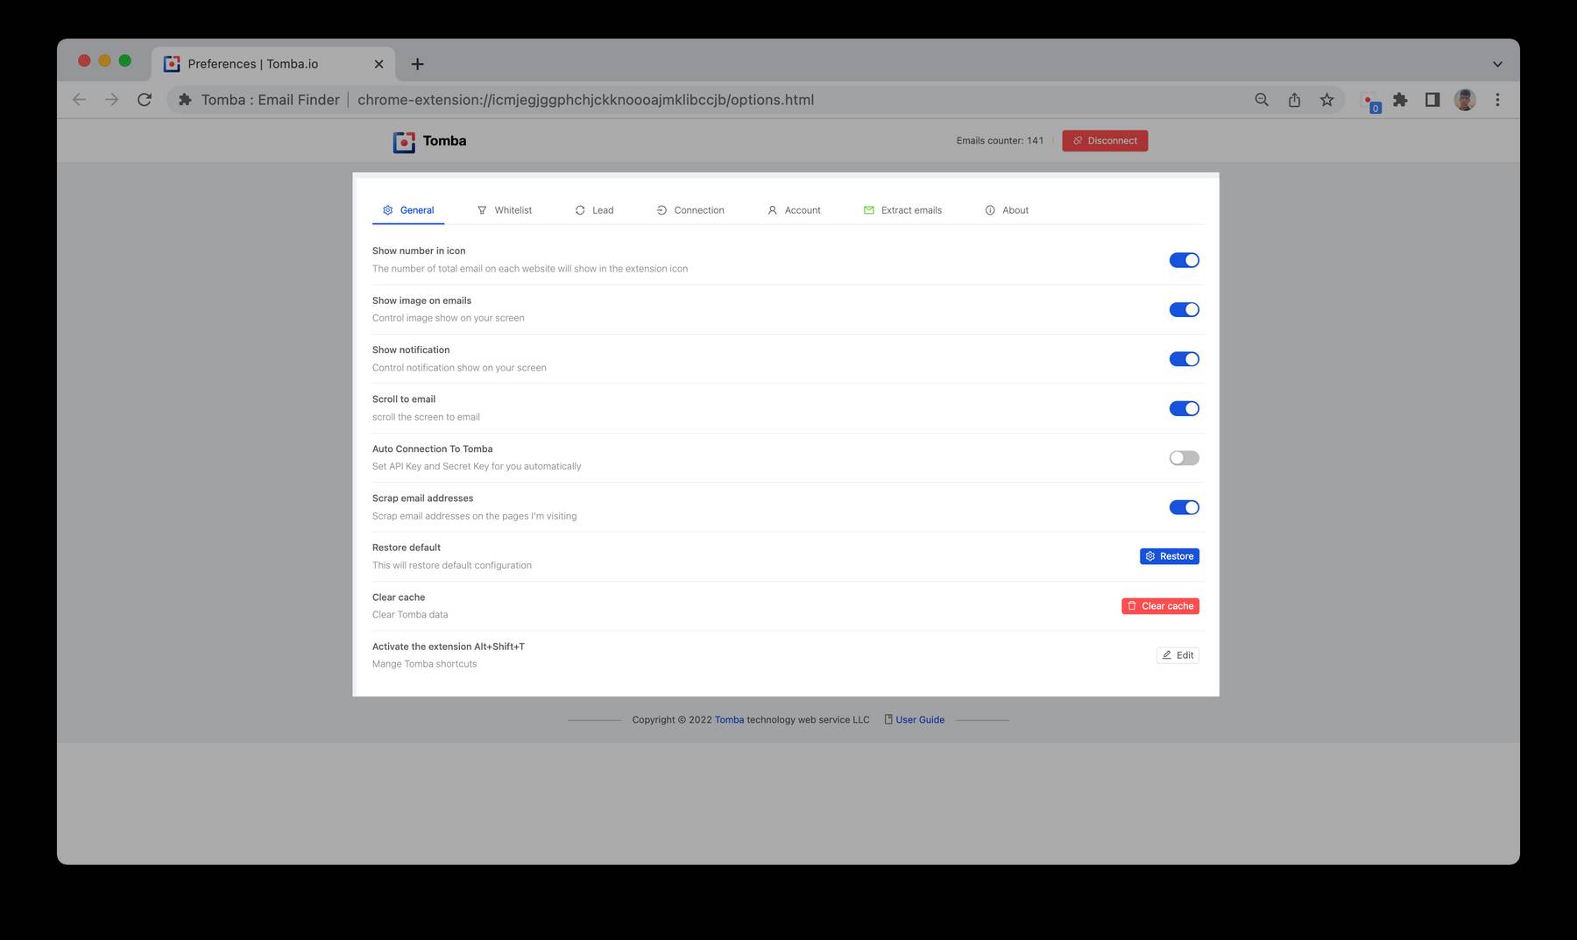Click the Restore default label

[407, 548]
